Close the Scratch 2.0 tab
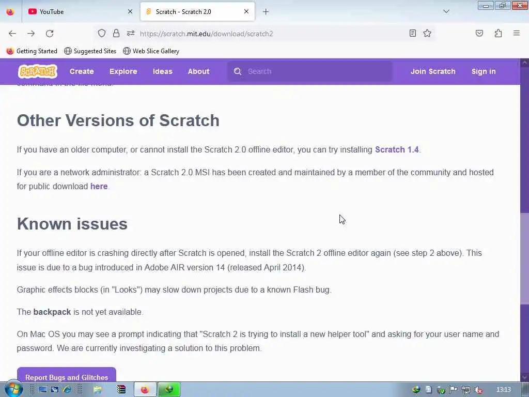This screenshot has width=529, height=397. 246,11
